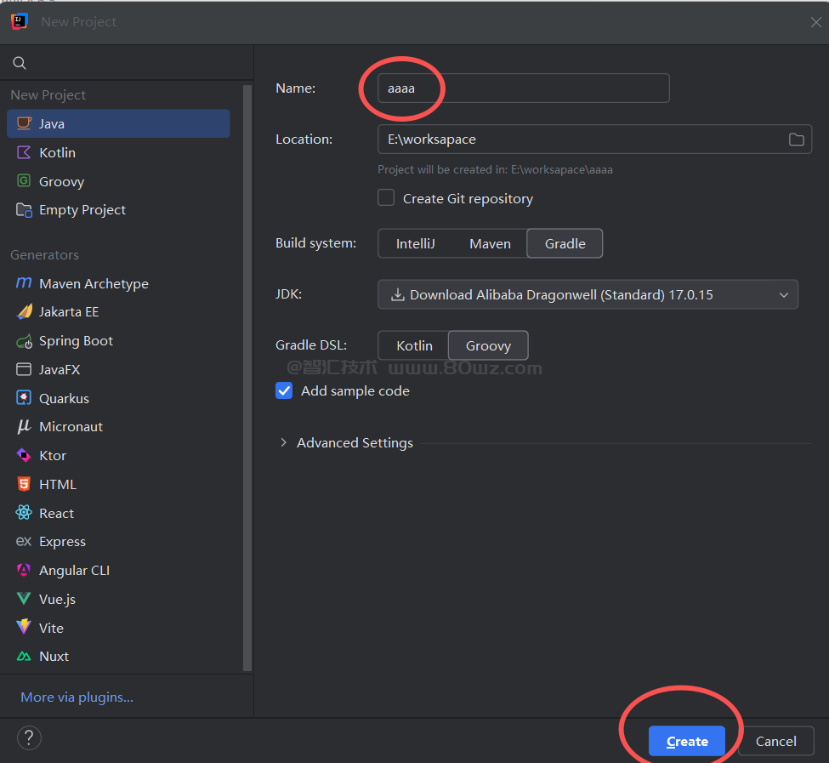Select Angular CLI generator entry

(118, 570)
